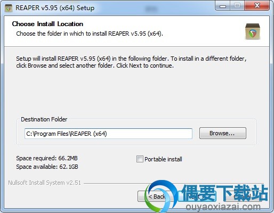Click the 'Choose Install Location' heading

47,24
